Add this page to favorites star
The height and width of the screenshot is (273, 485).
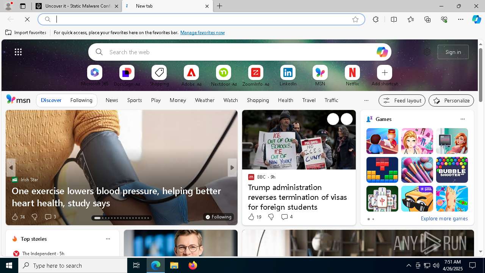coord(355,19)
